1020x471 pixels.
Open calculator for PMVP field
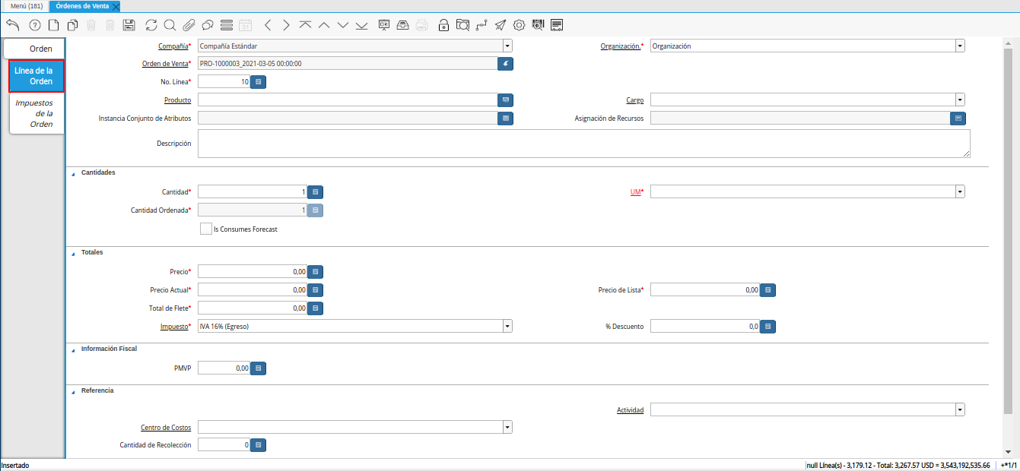tap(259, 368)
